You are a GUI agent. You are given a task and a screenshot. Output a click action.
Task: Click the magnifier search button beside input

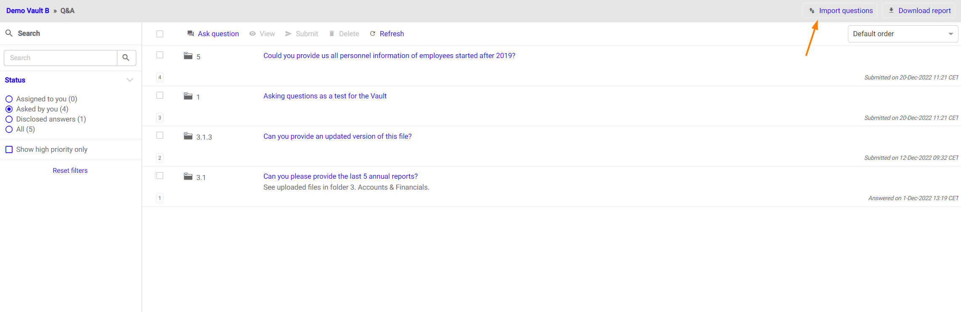coord(126,58)
